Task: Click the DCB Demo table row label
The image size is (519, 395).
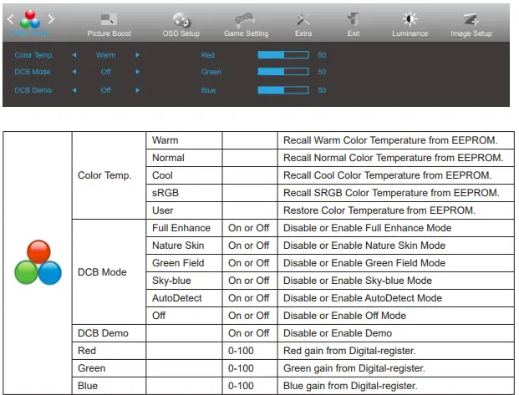Action: [x=103, y=333]
